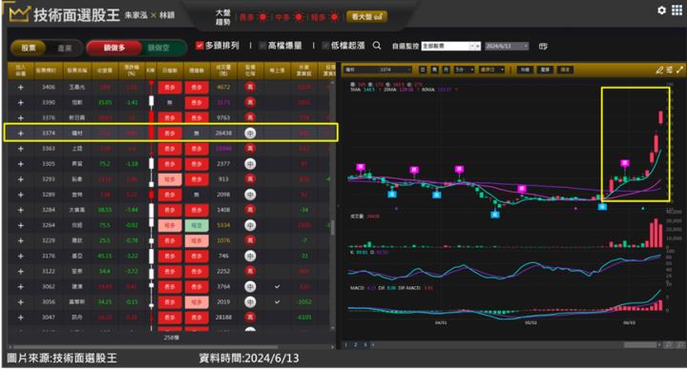Screen dimensions: 687x371
Task: Expand the chart with the fullscreen icon
Action: click(x=679, y=70)
